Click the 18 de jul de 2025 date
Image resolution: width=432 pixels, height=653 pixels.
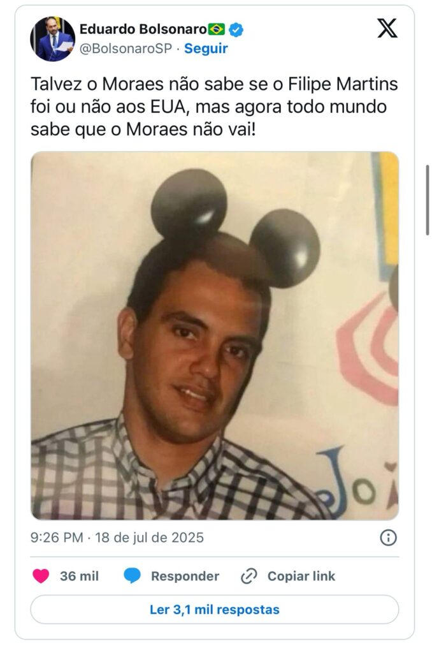click(149, 538)
